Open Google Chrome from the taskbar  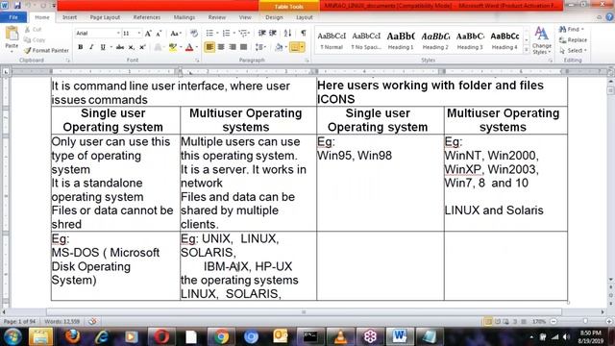pos(221,336)
